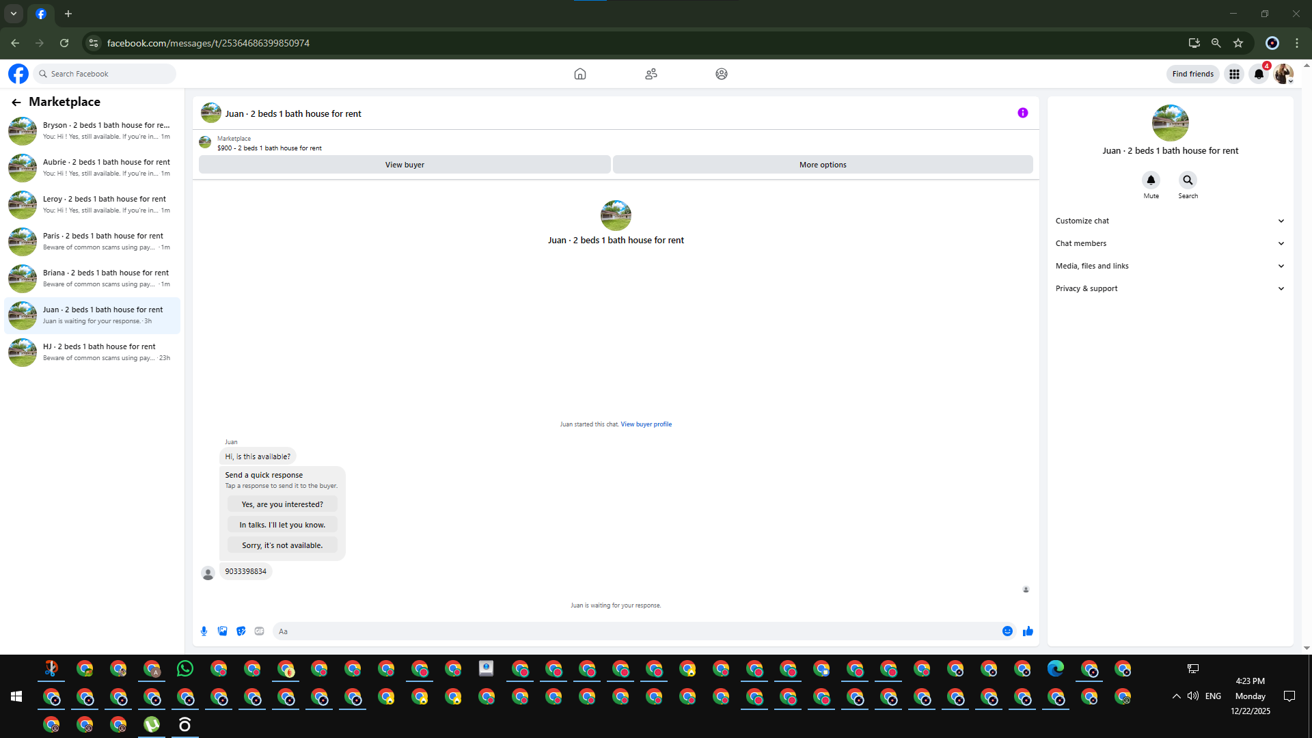The height and width of the screenshot is (738, 1312).
Task: Click the voice clip microphone icon
Action: point(204,631)
